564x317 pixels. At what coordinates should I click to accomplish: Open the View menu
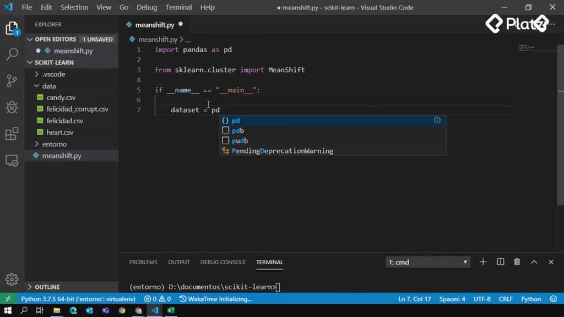(x=104, y=7)
